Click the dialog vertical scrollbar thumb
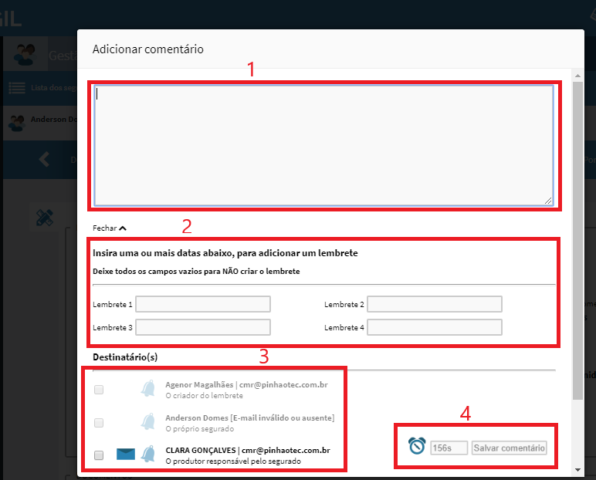The width and height of the screenshot is (596, 480). pyautogui.click(x=577, y=240)
